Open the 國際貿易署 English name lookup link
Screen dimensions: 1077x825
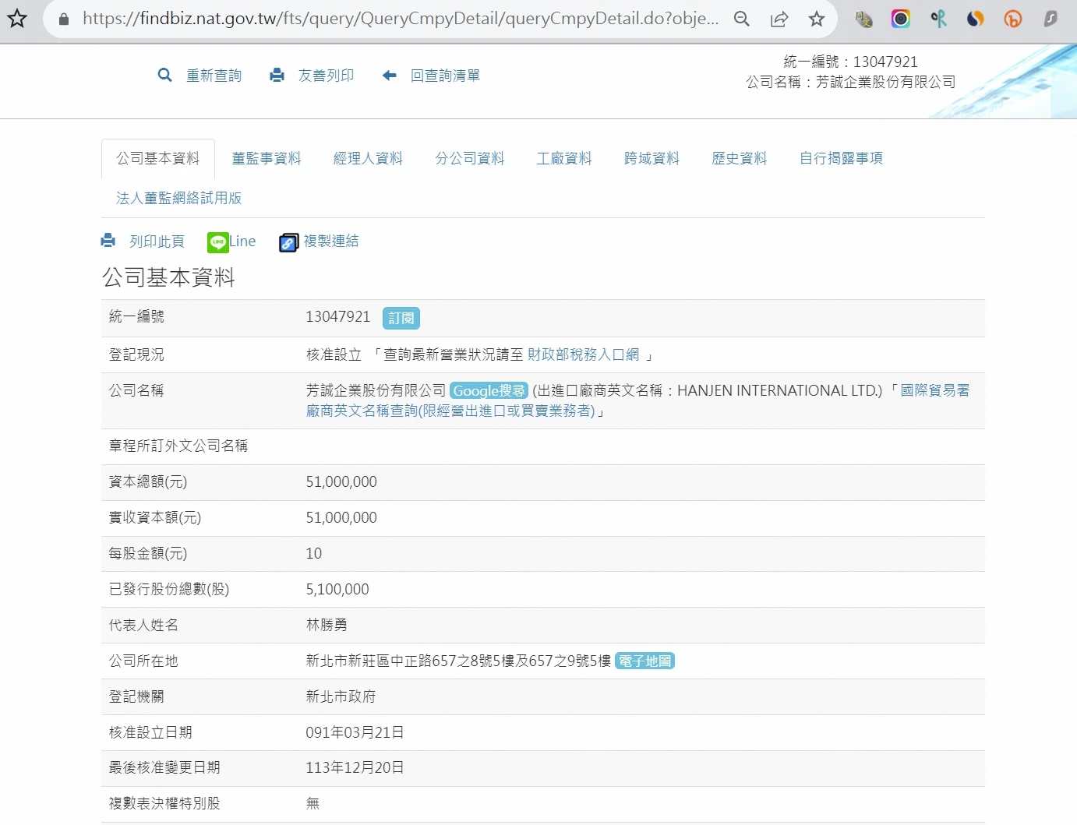tap(934, 391)
